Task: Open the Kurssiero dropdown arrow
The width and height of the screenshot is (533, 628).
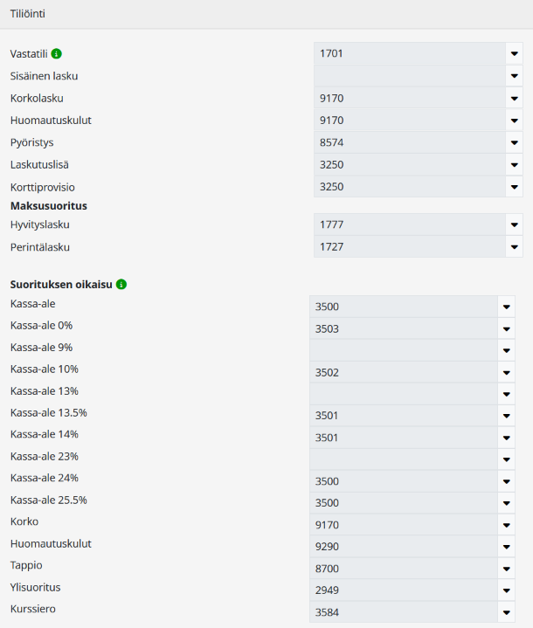Action: coord(505,612)
